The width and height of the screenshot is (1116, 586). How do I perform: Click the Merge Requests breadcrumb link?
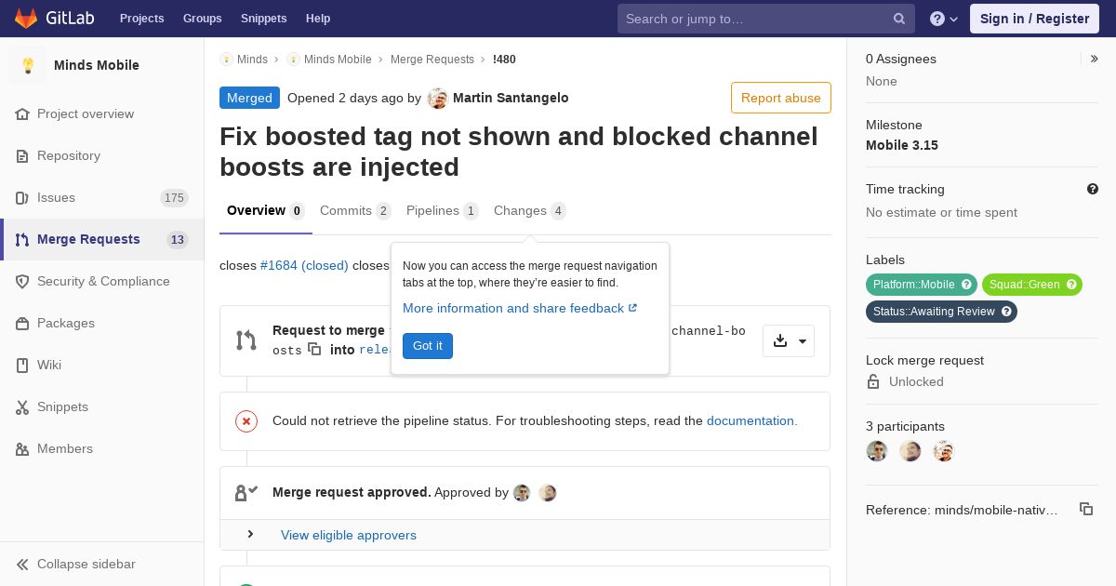pyautogui.click(x=432, y=59)
